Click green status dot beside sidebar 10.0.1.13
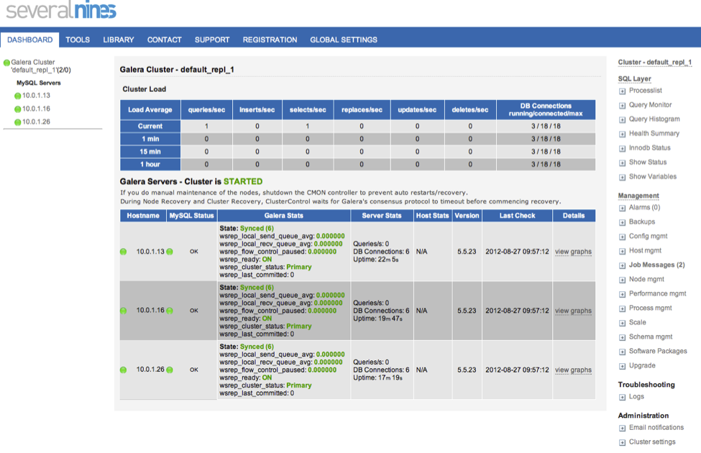The image size is (701, 453). coord(17,96)
